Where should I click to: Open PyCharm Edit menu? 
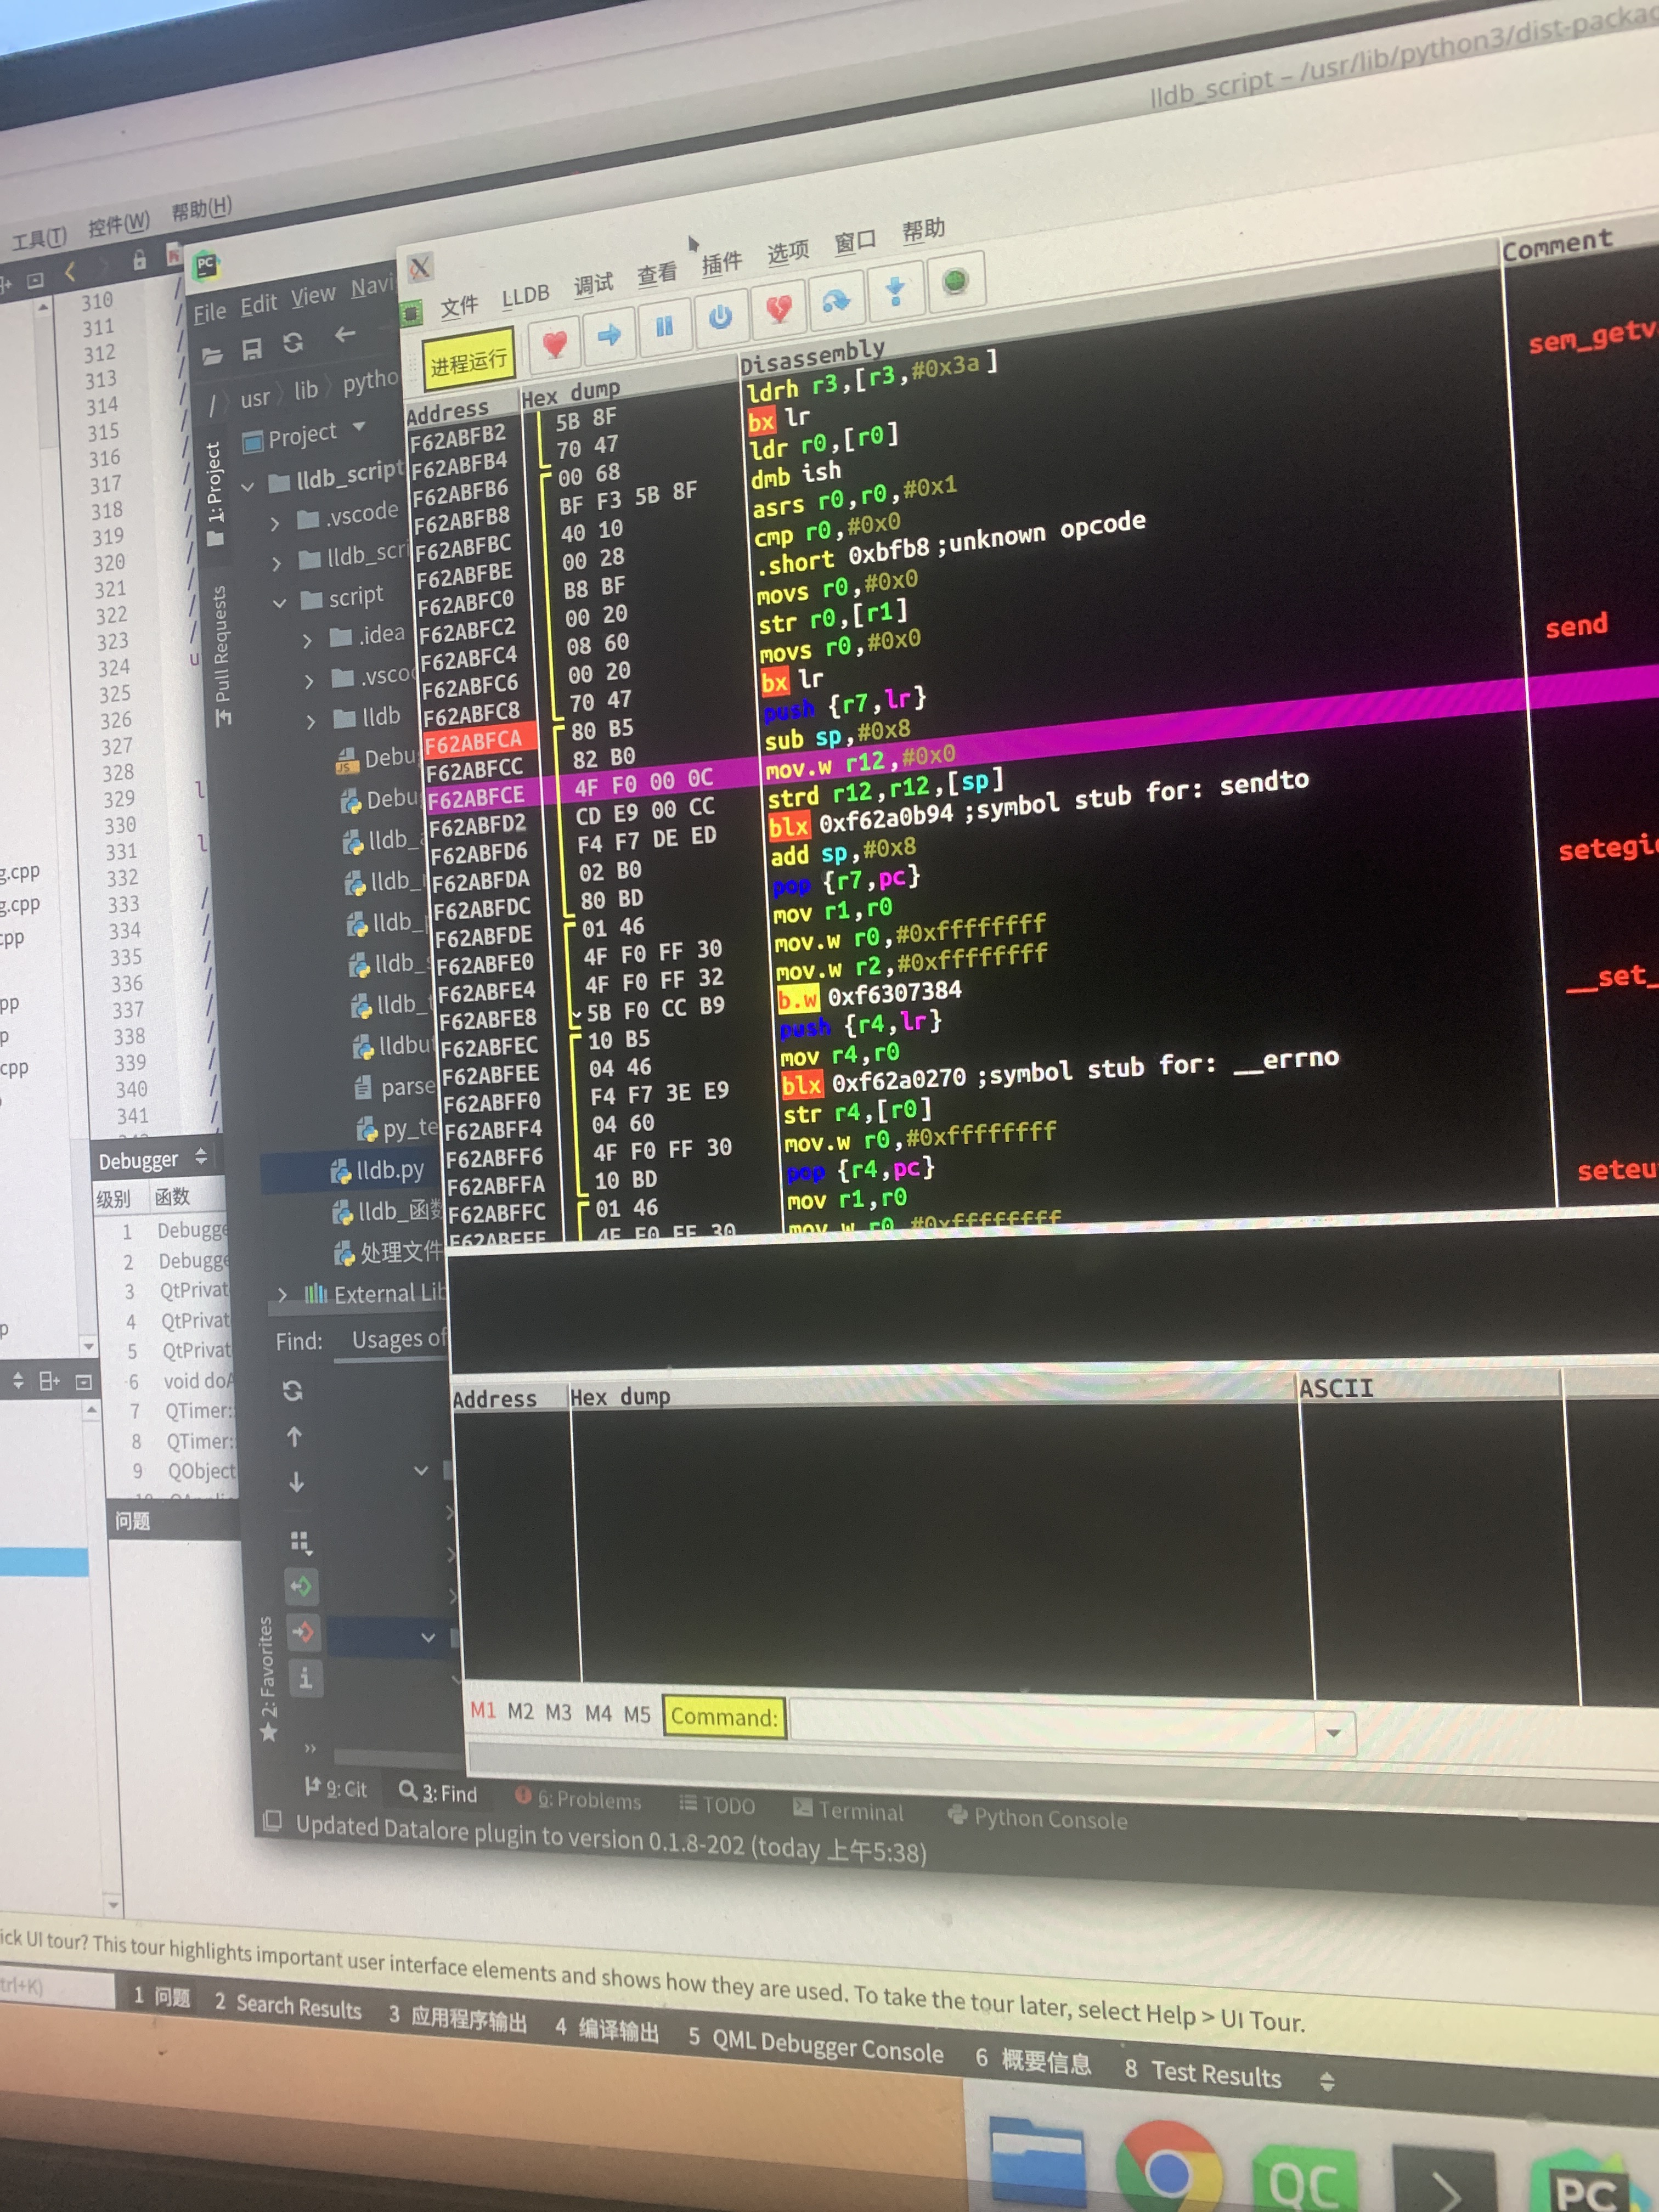pos(258,305)
